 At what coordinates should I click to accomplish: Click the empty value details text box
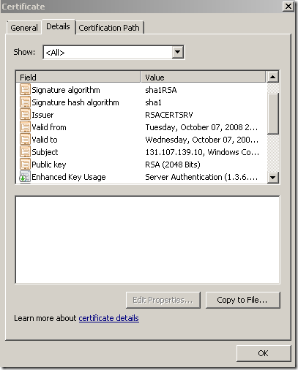tap(147, 240)
